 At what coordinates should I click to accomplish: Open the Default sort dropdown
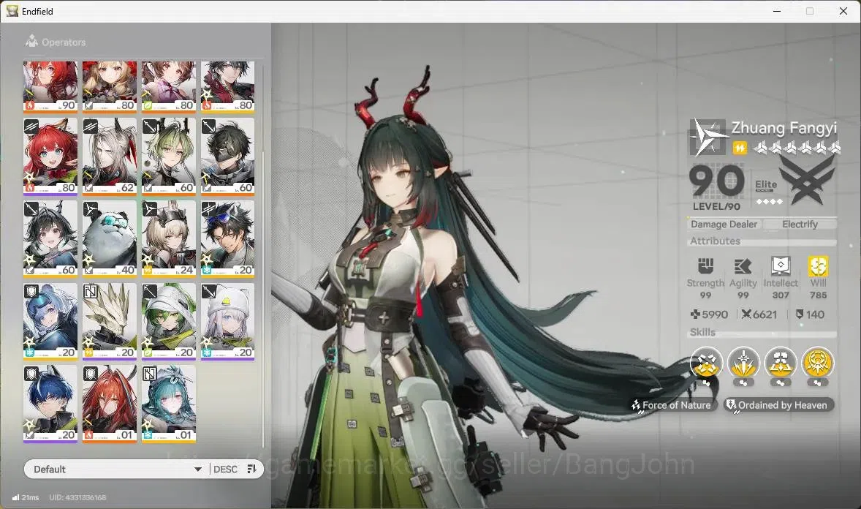(116, 469)
